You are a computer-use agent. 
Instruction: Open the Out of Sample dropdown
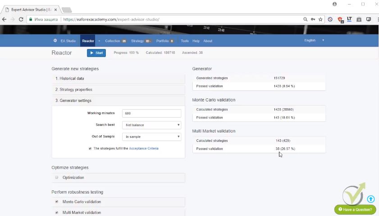click(x=151, y=137)
